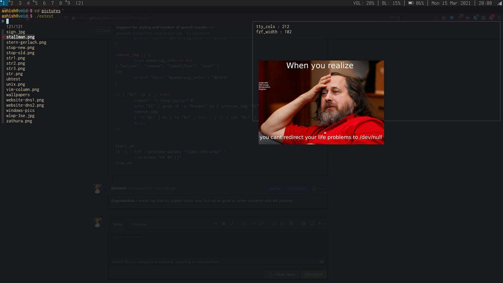
Task: Click the green Comment button
Action: pyautogui.click(x=314, y=274)
